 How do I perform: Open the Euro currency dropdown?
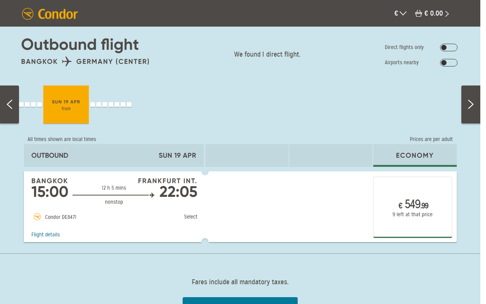[400, 13]
